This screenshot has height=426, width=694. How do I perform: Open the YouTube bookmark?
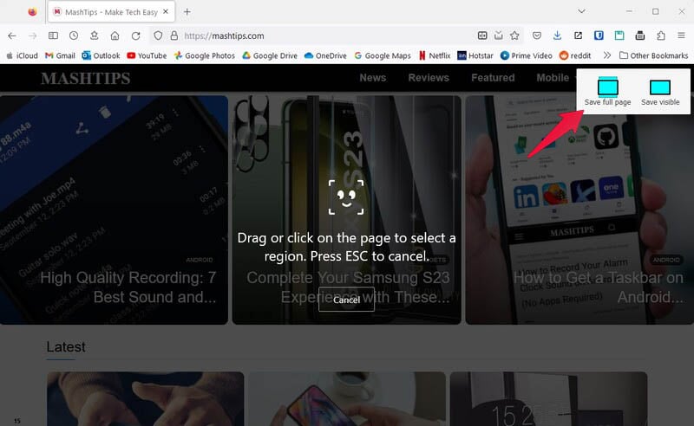pyautogui.click(x=147, y=55)
